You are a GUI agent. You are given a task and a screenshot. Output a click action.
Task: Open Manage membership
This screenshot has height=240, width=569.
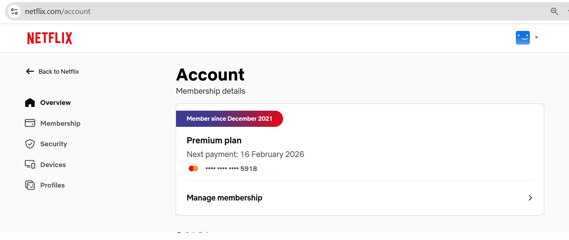pyautogui.click(x=225, y=198)
